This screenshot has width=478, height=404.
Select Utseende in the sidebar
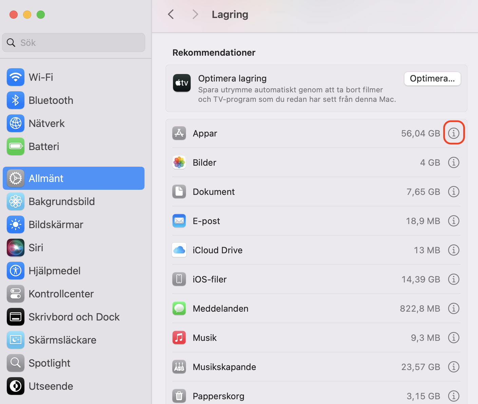point(74,386)
